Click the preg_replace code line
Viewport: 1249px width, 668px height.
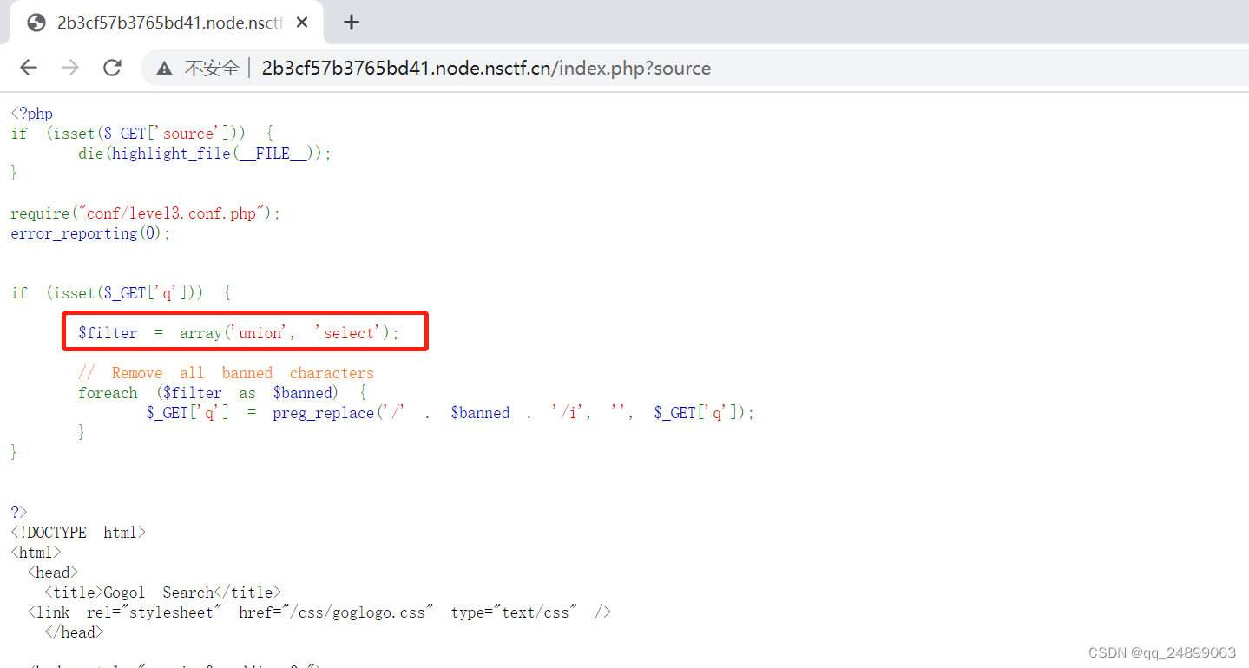(x=322, y=412)
